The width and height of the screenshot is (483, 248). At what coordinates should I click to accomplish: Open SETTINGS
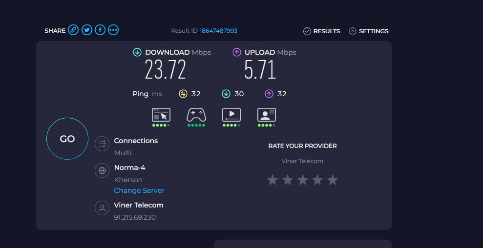tap(368, 31)
